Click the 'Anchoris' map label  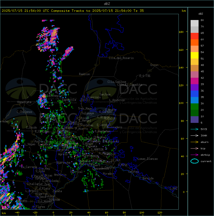coord(60,175)
